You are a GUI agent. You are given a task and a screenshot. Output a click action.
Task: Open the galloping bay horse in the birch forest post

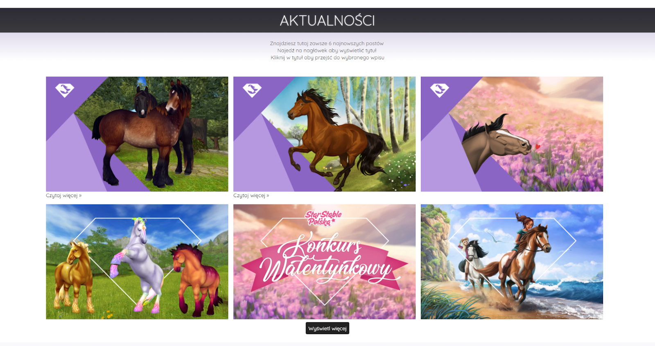(325, 134)
